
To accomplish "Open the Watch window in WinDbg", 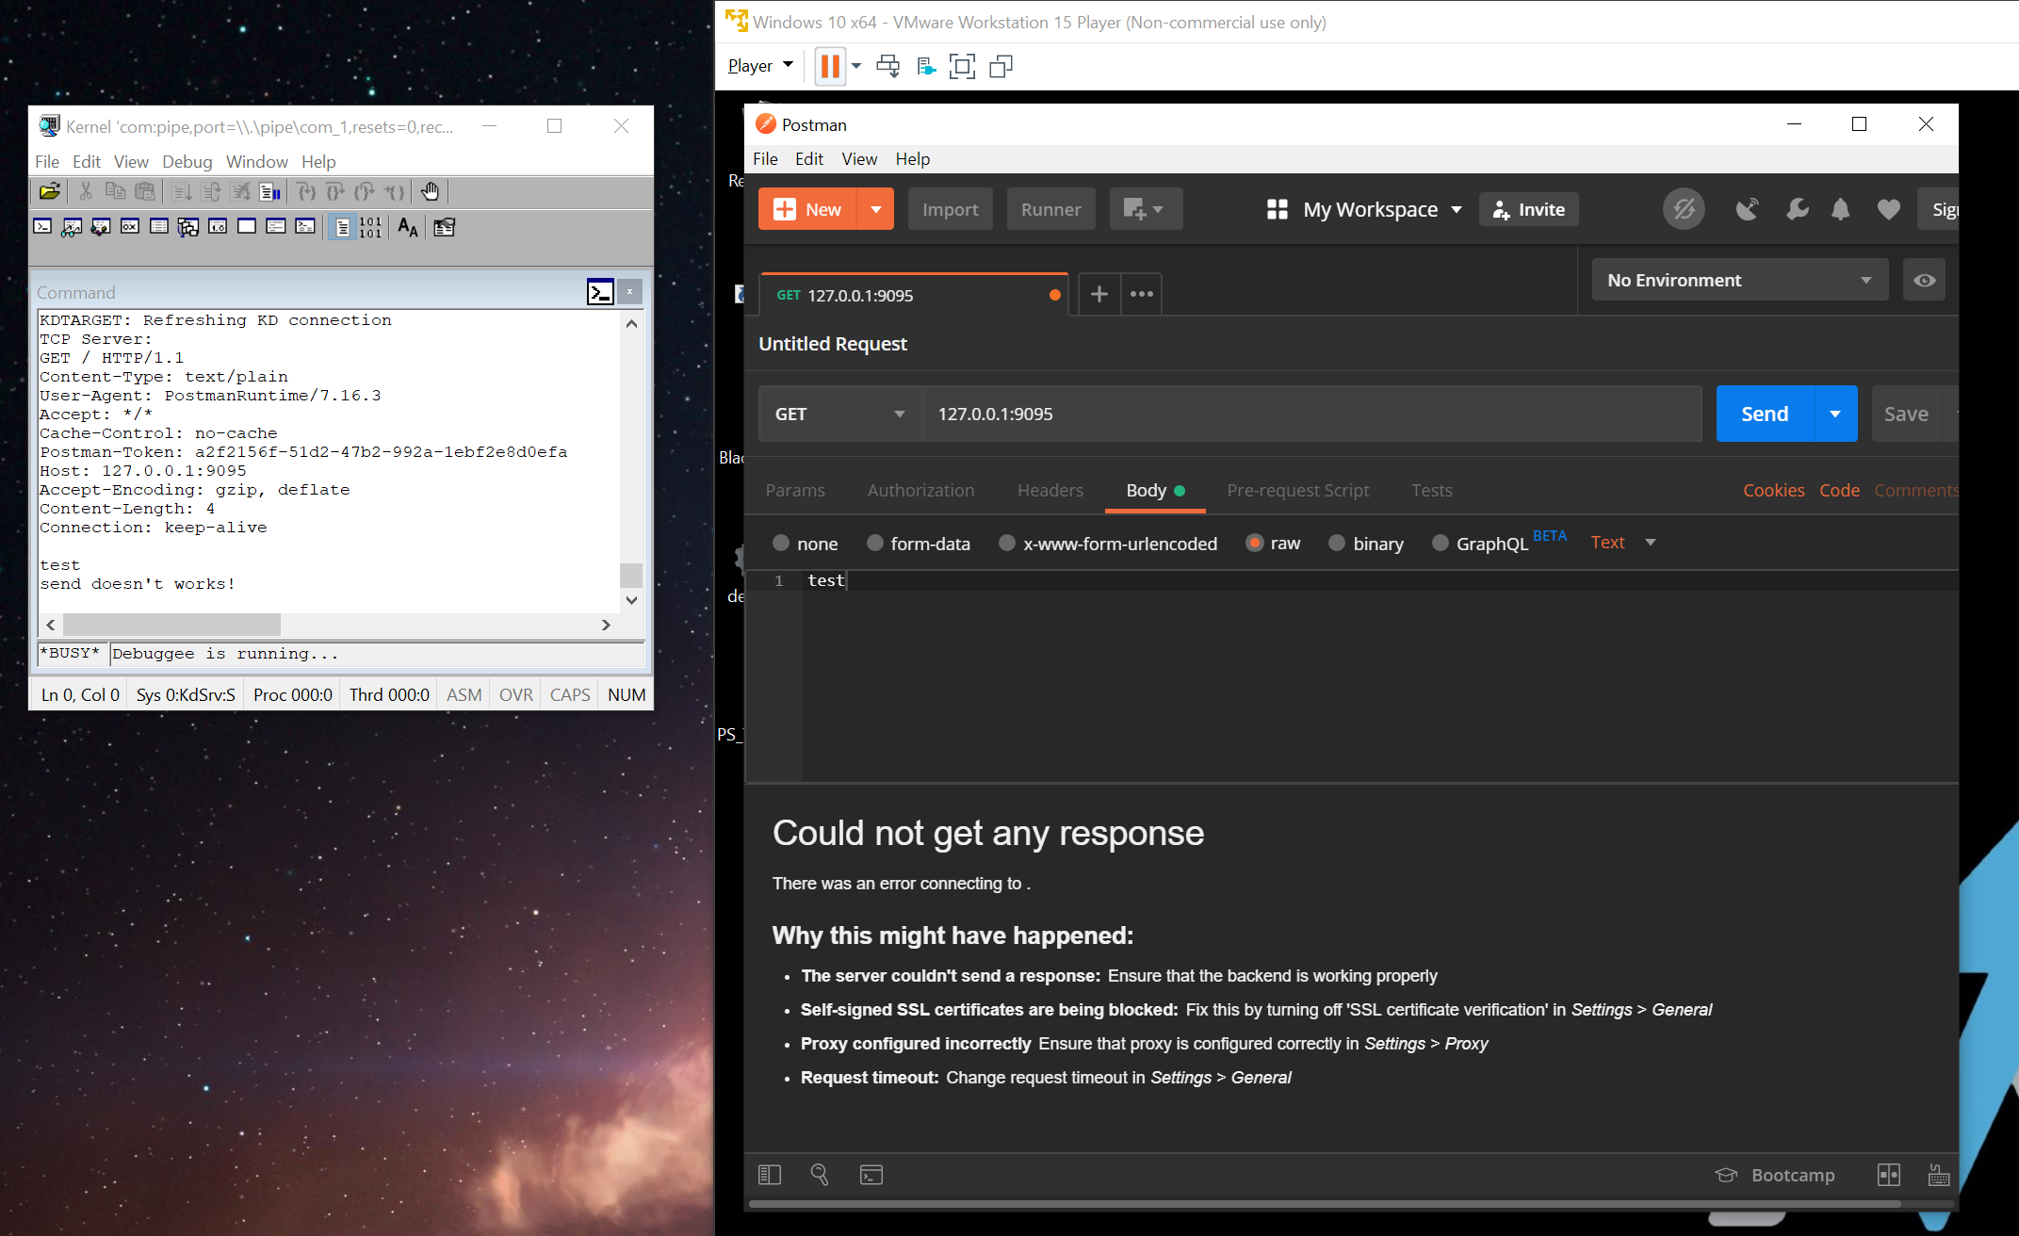I will click(72, 226).
